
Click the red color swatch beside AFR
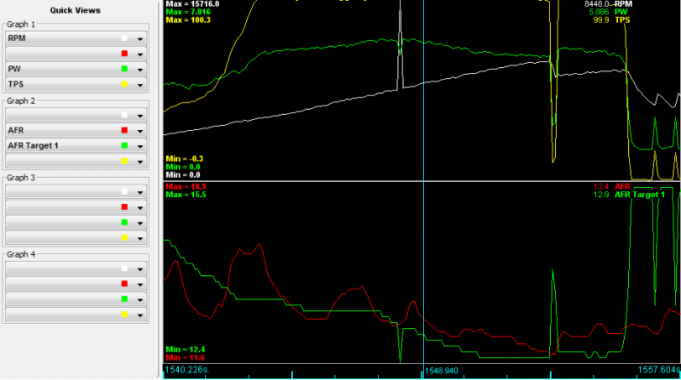(x=124, y=130)
